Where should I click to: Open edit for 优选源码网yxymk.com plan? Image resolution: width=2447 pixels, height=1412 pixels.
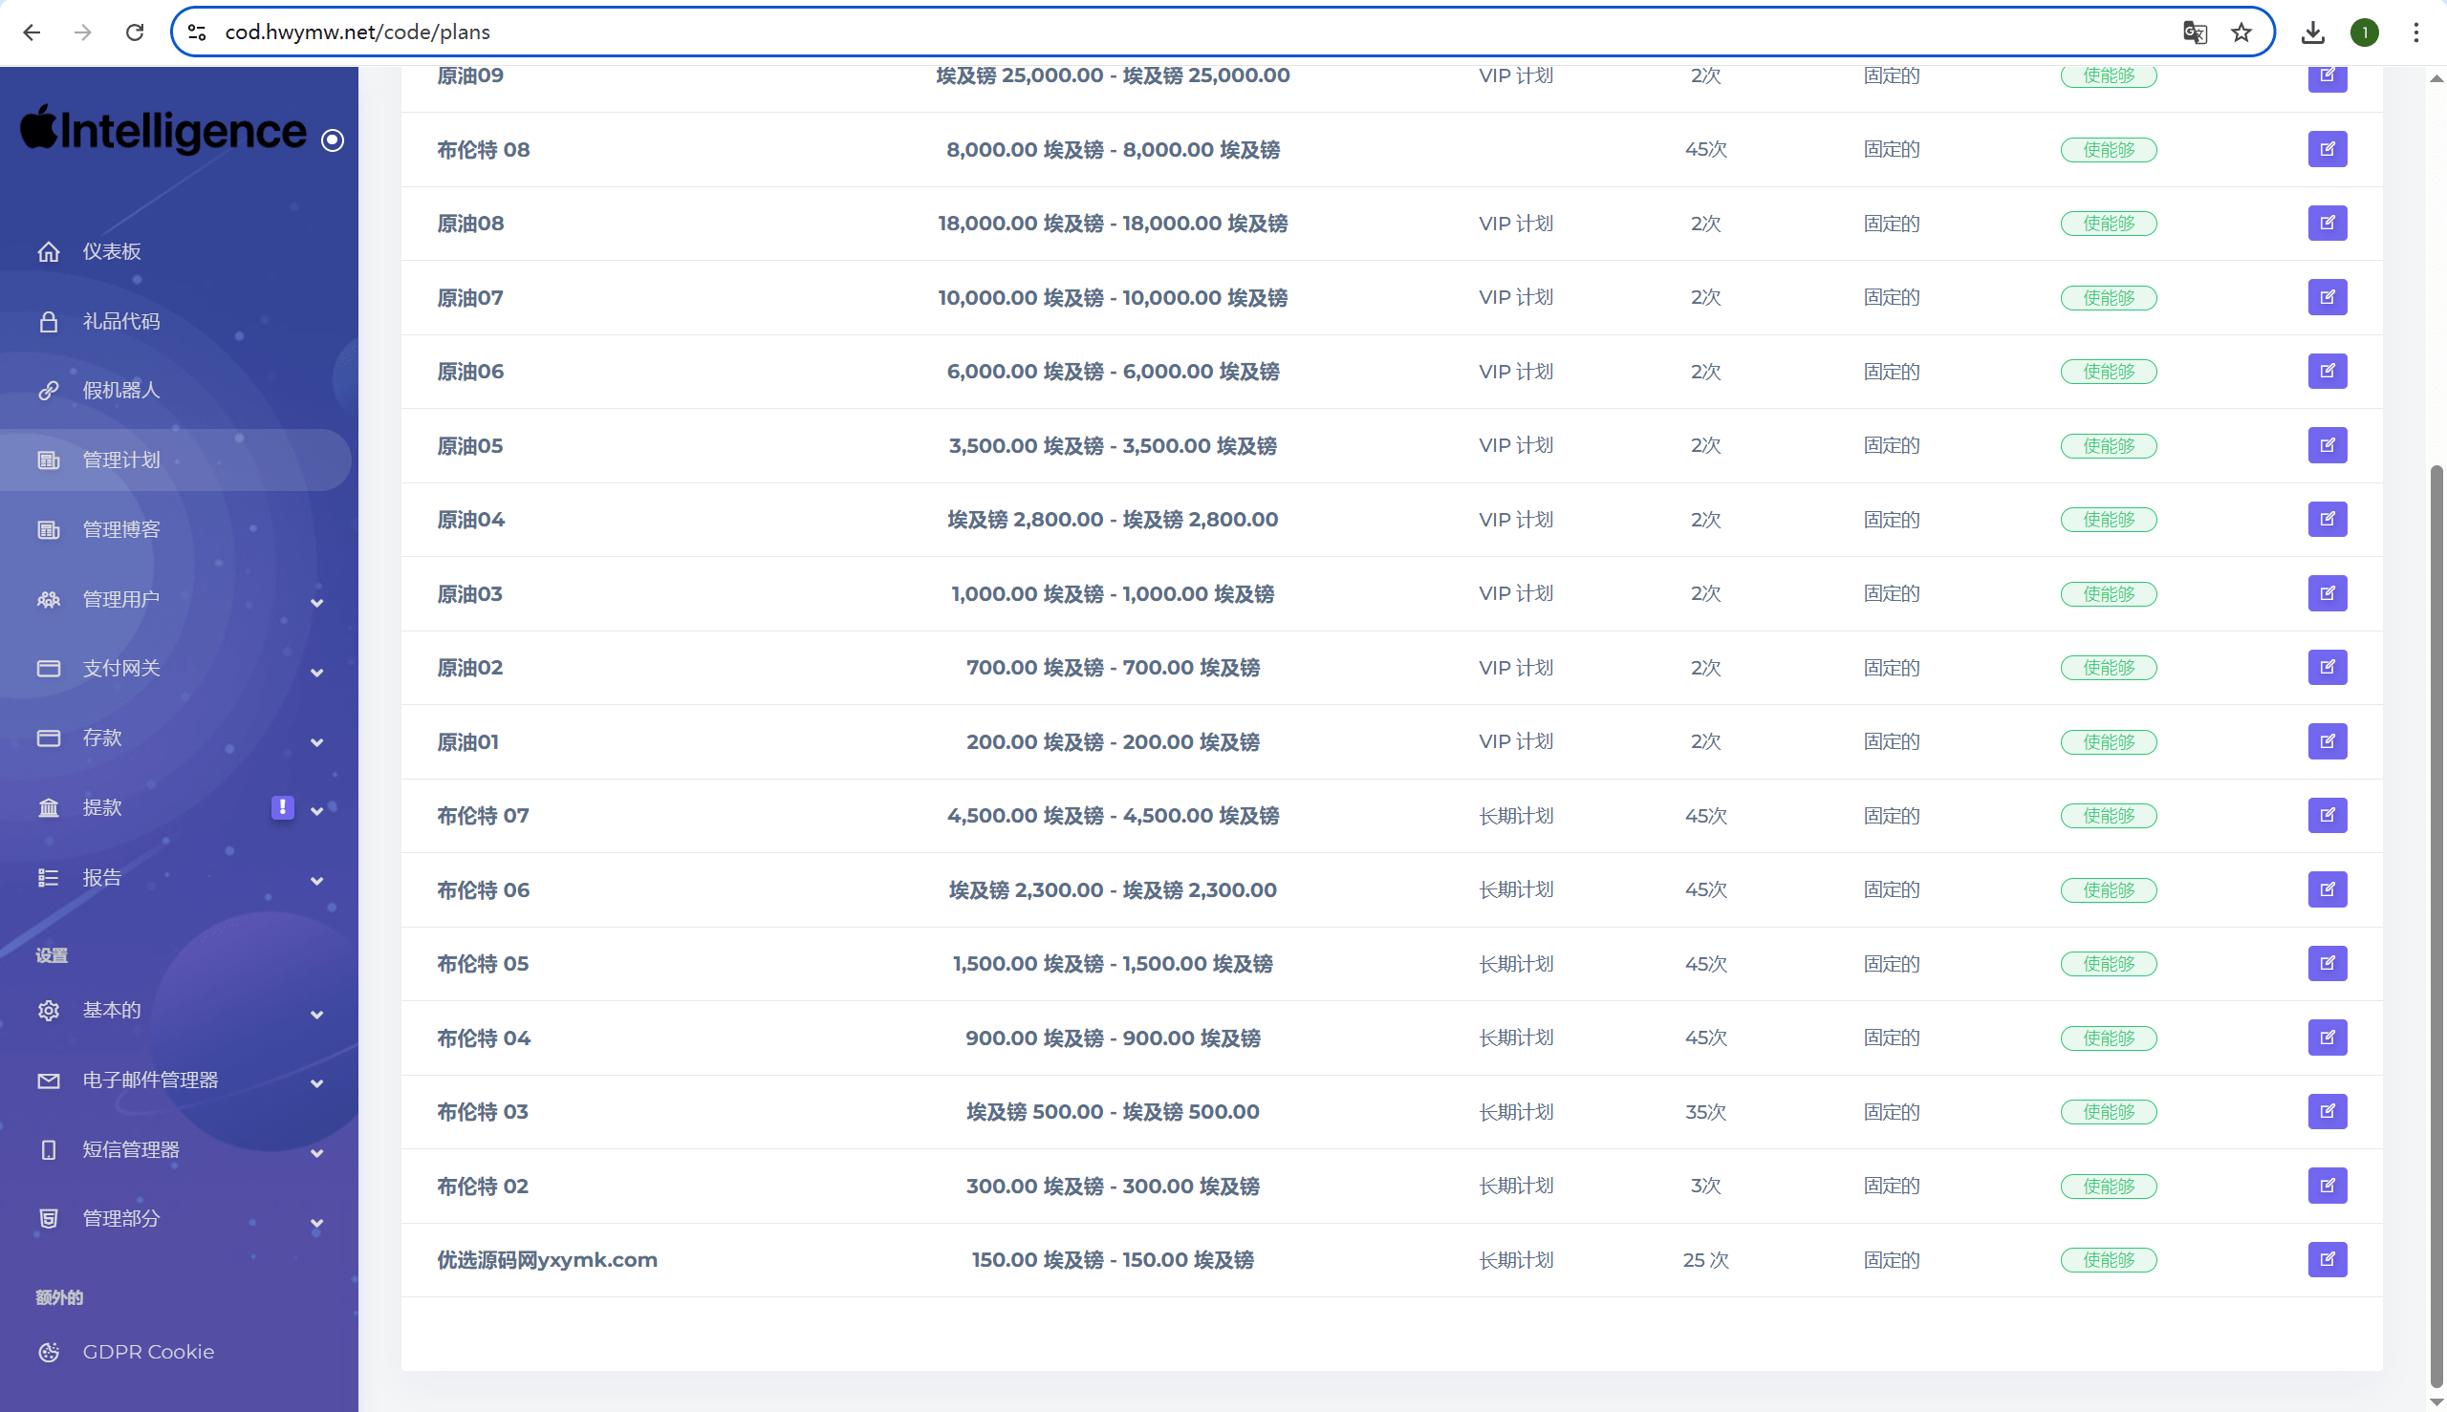[2327, 1260]
